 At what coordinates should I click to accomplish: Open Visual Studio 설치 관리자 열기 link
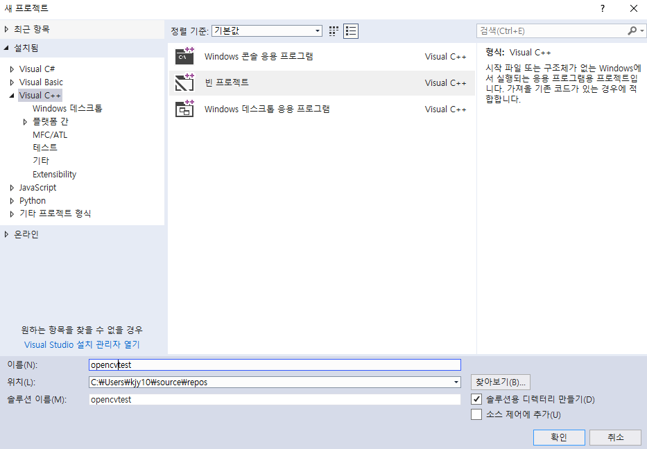pyautogui.click(x=82, y=344)
